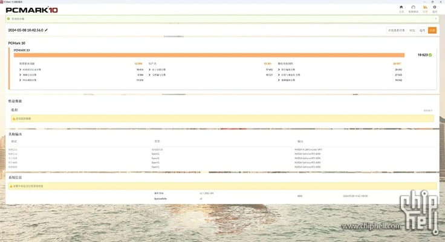Click the warning icon in the monitoring bar

tap(14, 119)
